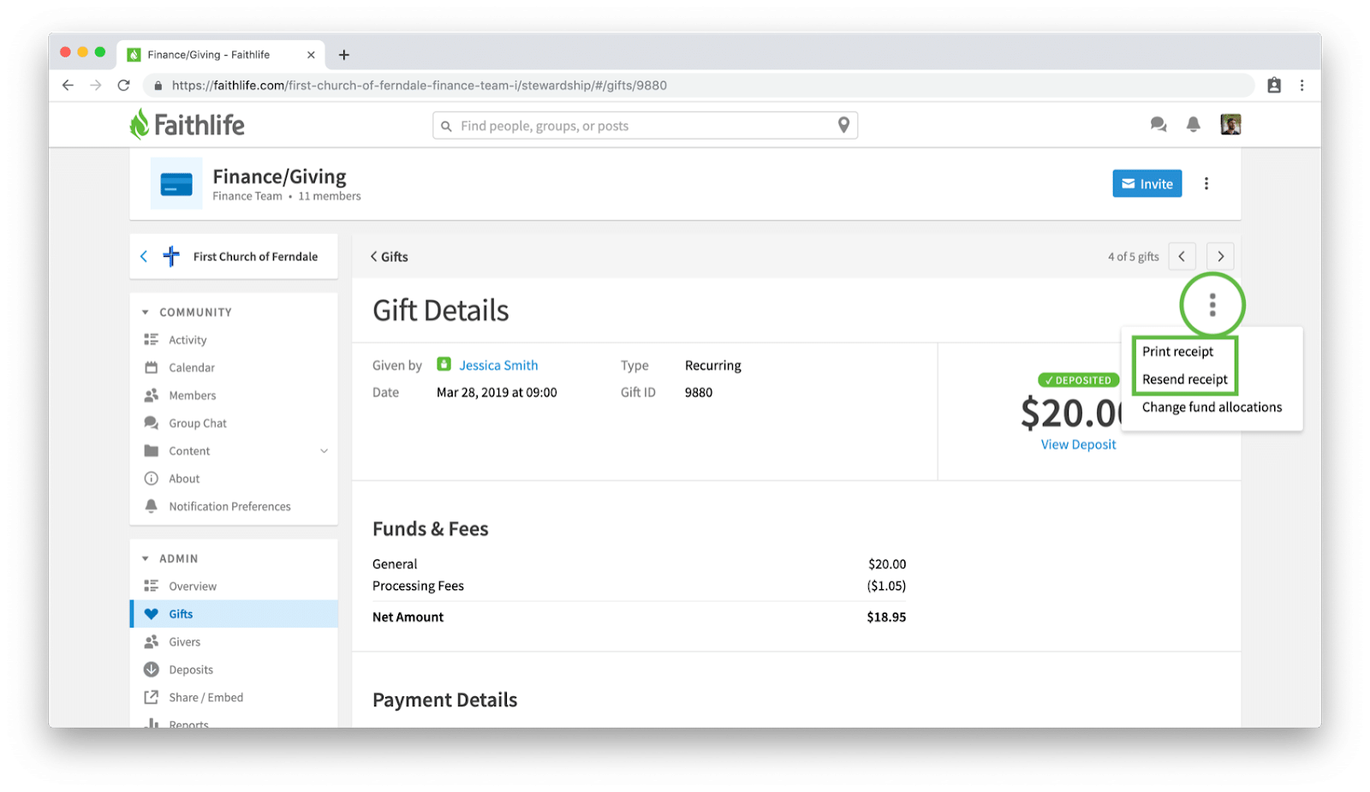The height and width of the screenshot is (792, 1370).
Task: Go to the previous gift arrow
Action: tap(1182, 256)
